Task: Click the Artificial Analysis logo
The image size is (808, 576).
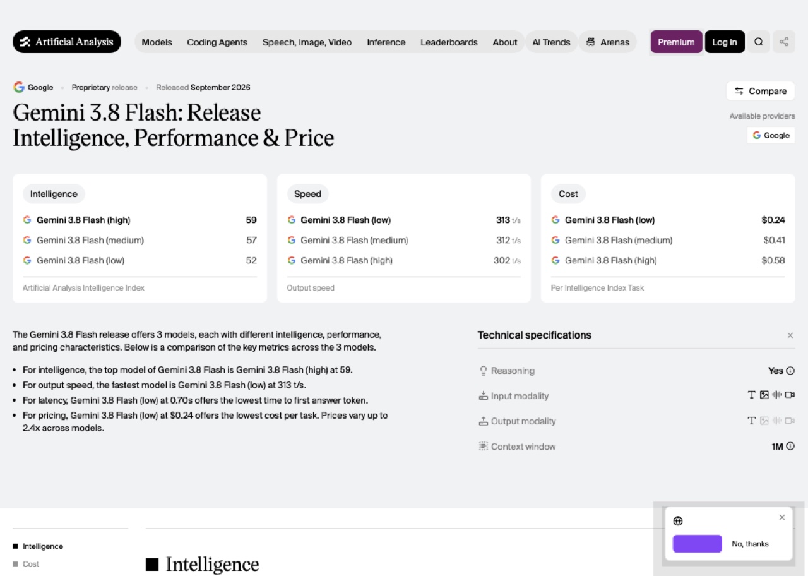Action: (x=67, y=42)
